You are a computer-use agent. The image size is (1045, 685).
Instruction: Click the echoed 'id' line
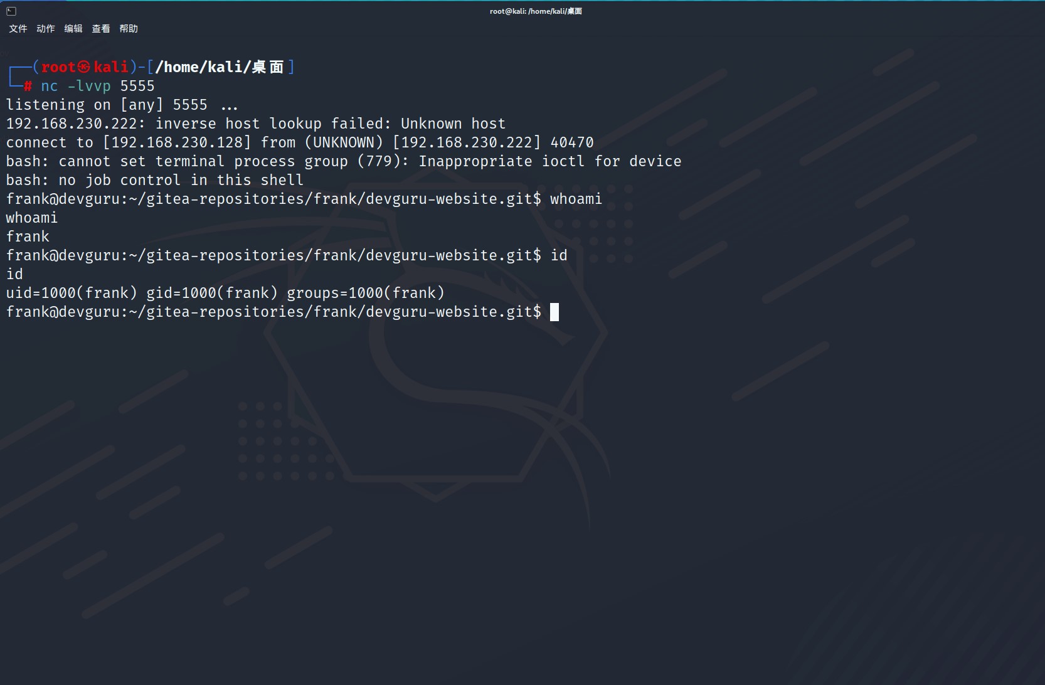click(x=14, y=274)
